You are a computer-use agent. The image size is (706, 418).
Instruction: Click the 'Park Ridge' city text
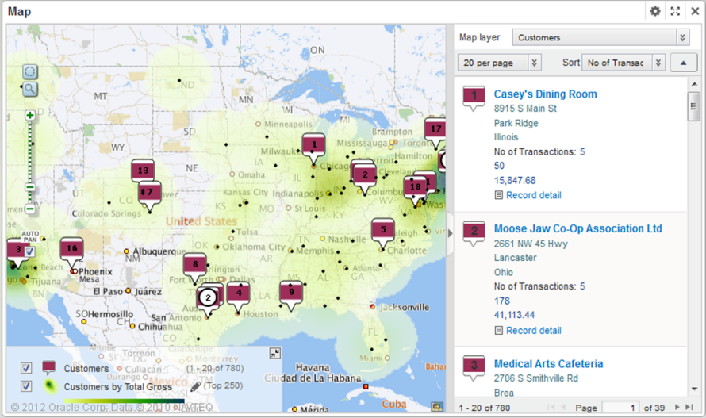click(516, 124)
